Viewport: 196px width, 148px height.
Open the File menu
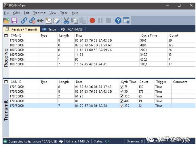pos(6,13)
